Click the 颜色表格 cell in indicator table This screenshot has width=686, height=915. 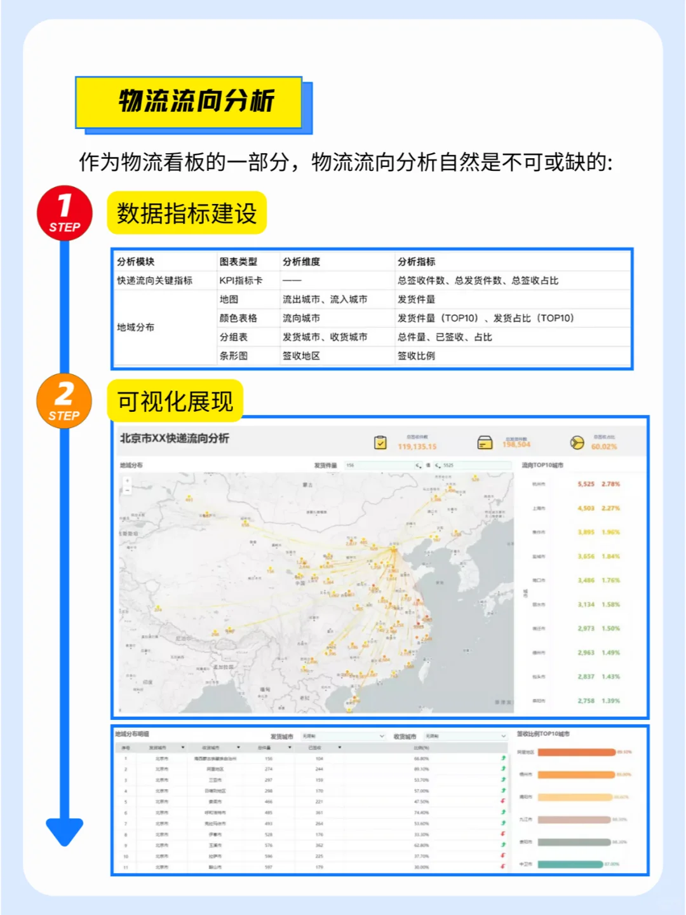tap(238, 318)
